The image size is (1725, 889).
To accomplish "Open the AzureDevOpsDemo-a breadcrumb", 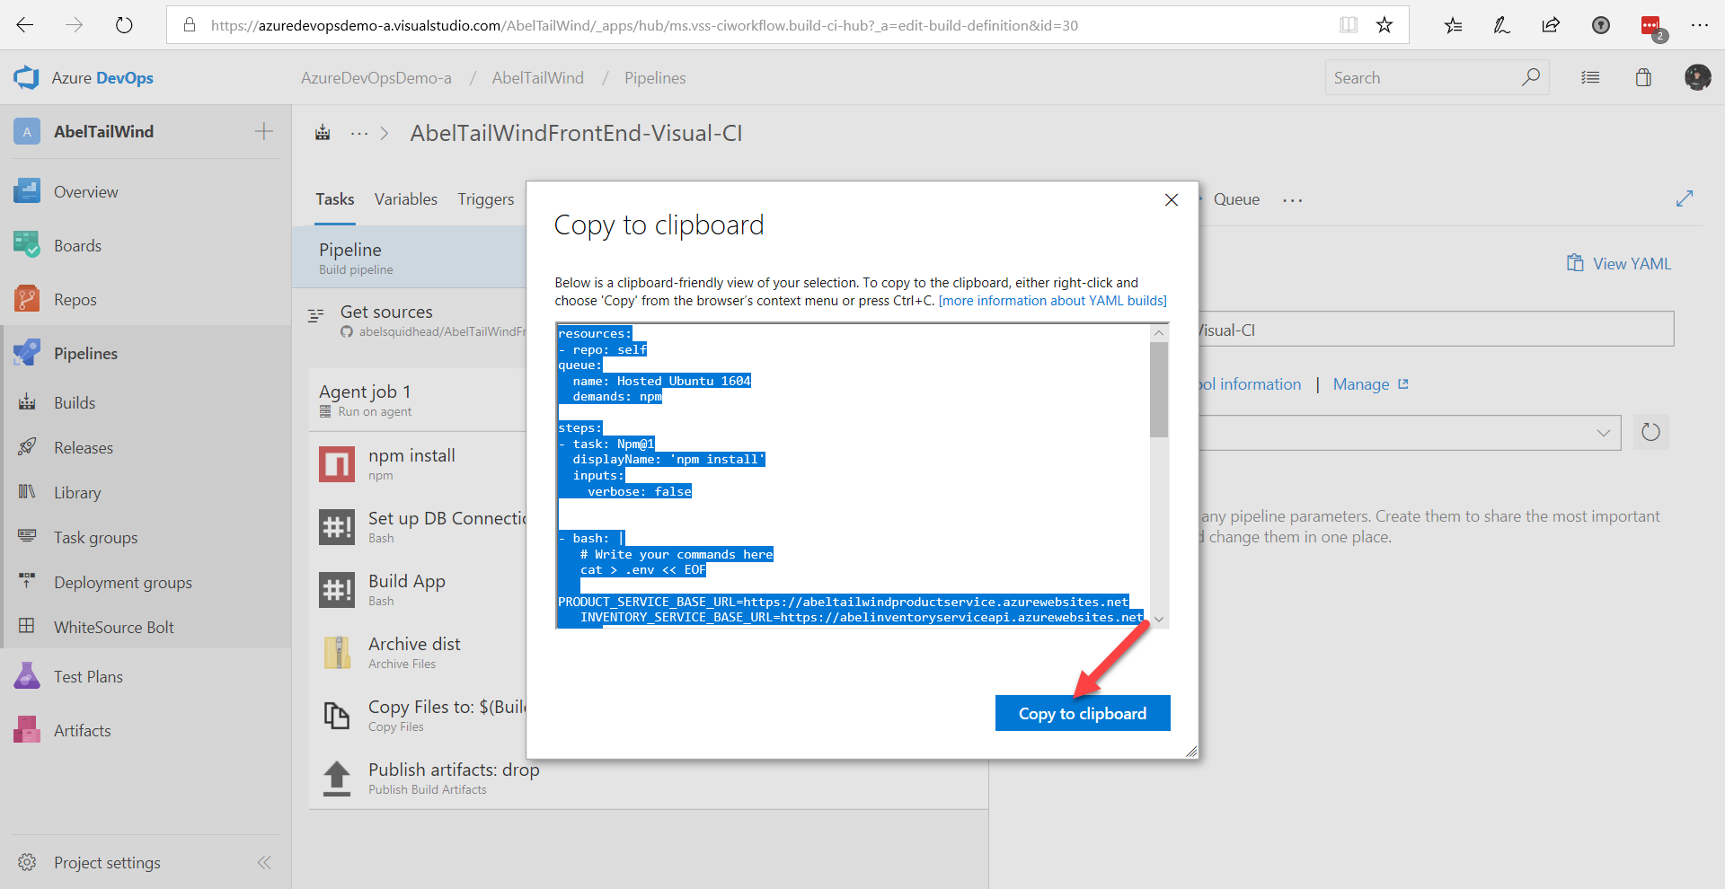I will point(376,78).
